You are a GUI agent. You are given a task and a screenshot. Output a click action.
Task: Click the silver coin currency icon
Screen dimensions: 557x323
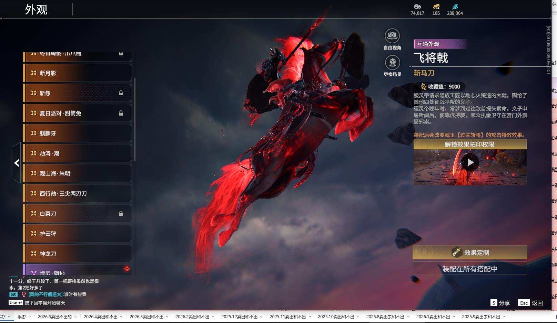point(417,7)
